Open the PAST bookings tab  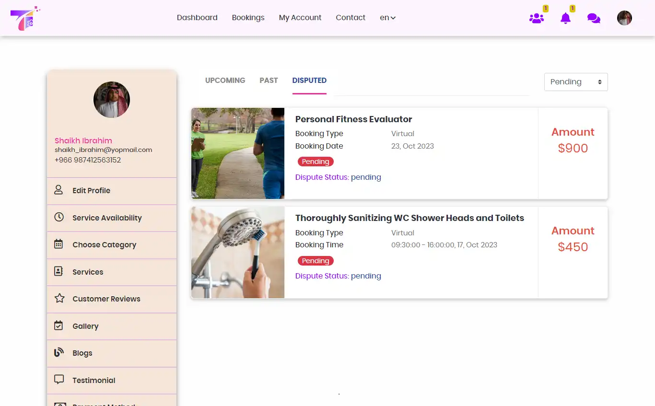point(269,80)
